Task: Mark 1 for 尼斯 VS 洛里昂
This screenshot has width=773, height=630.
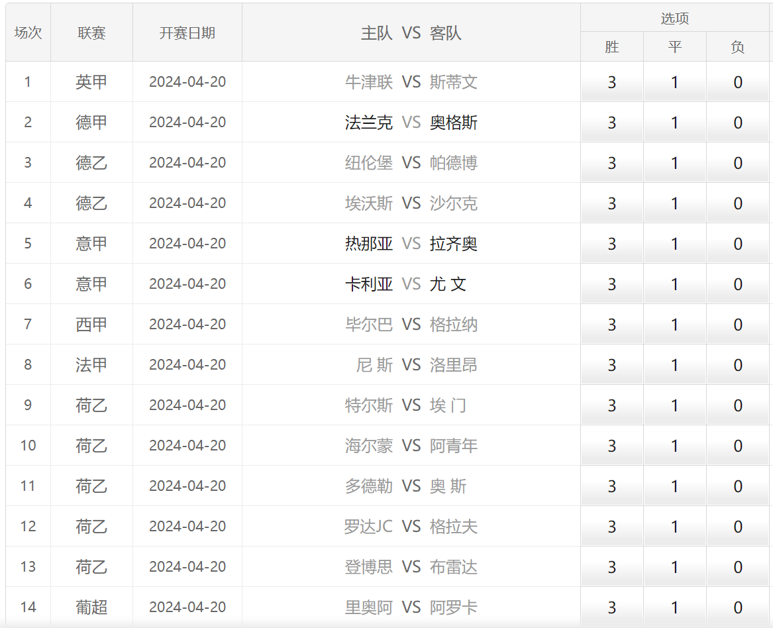Action: [x=675, y=365]
